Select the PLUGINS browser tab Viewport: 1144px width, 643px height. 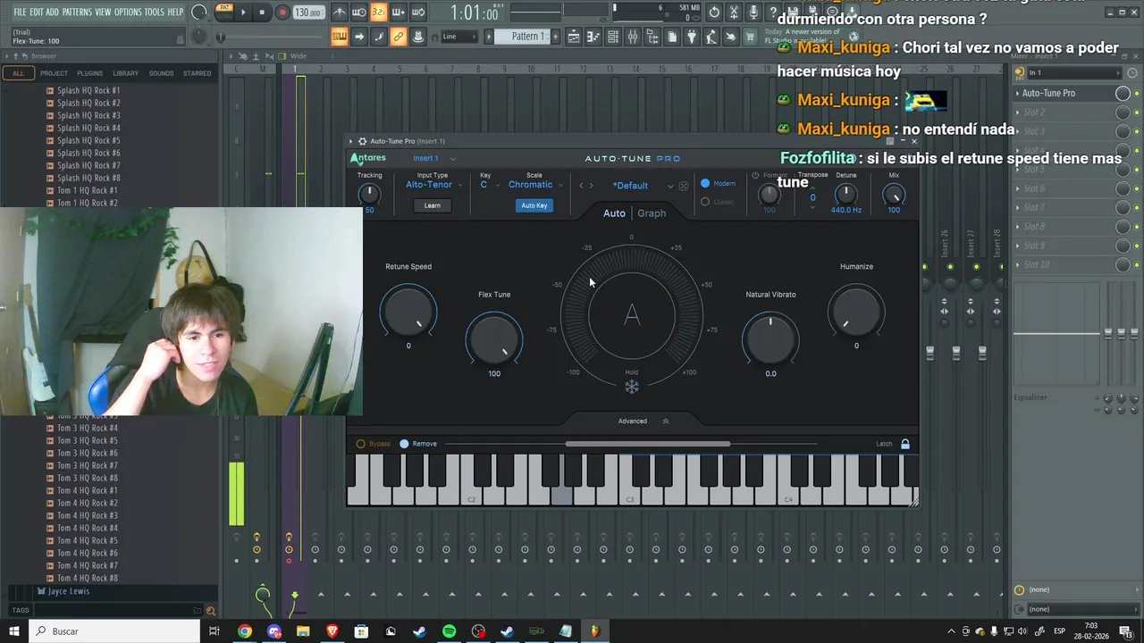tap(89, 73)
